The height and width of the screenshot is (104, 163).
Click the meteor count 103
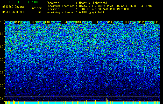pyautogui.click(x=38, y=12)
